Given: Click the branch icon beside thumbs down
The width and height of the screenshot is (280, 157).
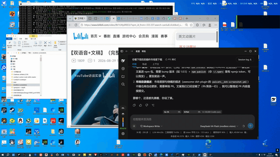Looking at the screenshot, I should click(153, 105).
